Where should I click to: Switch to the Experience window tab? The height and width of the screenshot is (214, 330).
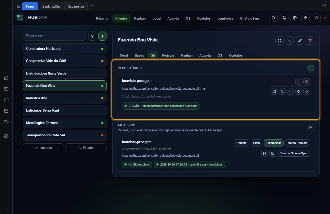point(76,6)
